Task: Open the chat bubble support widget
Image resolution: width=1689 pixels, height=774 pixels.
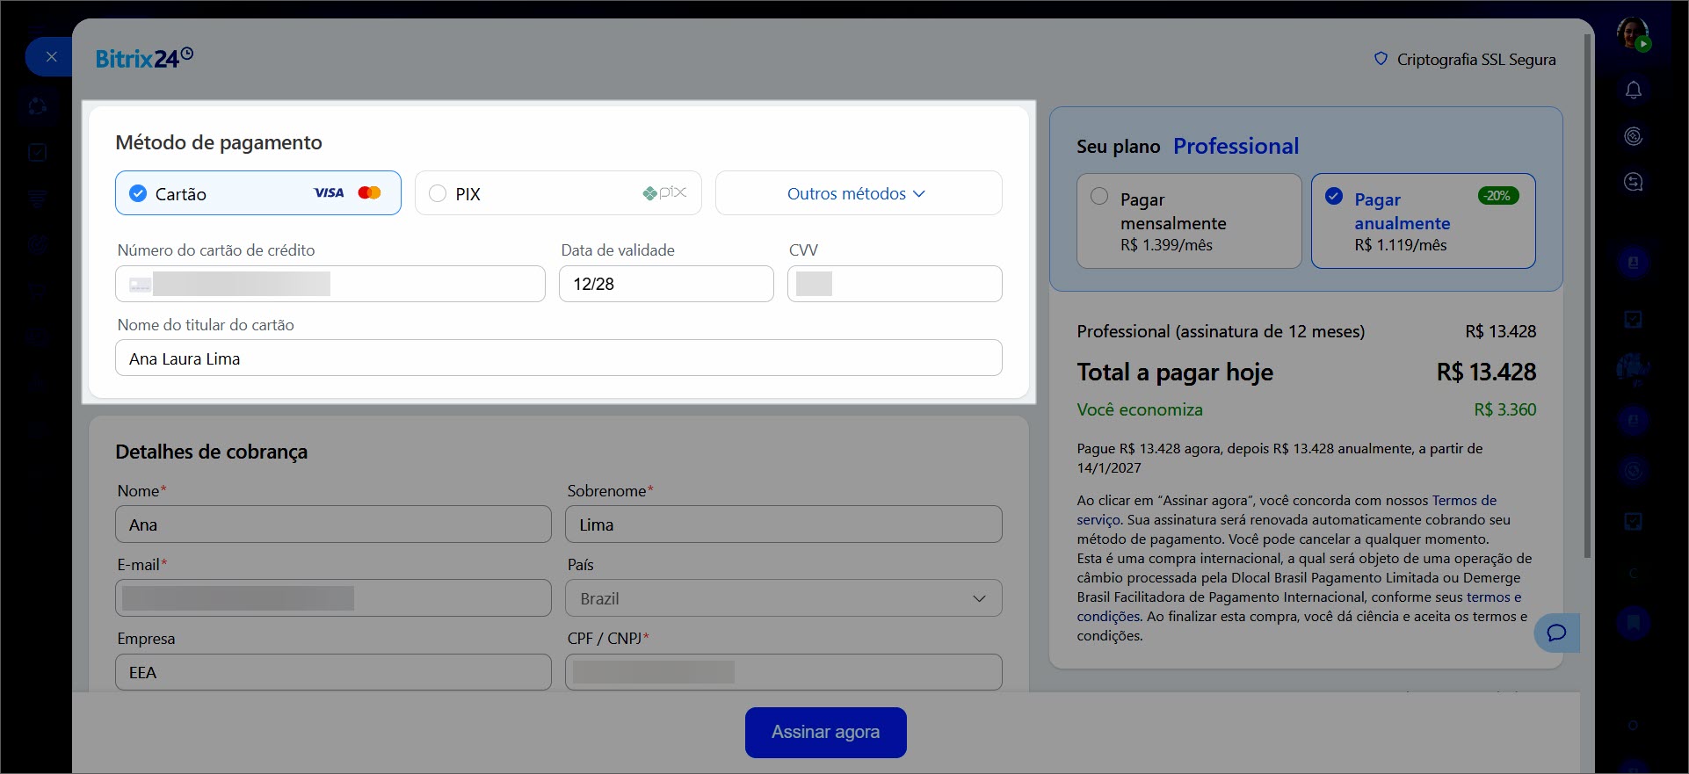Action: 1555,633
